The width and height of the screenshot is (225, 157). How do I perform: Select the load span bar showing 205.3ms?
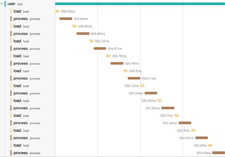(x=125, y=71)
